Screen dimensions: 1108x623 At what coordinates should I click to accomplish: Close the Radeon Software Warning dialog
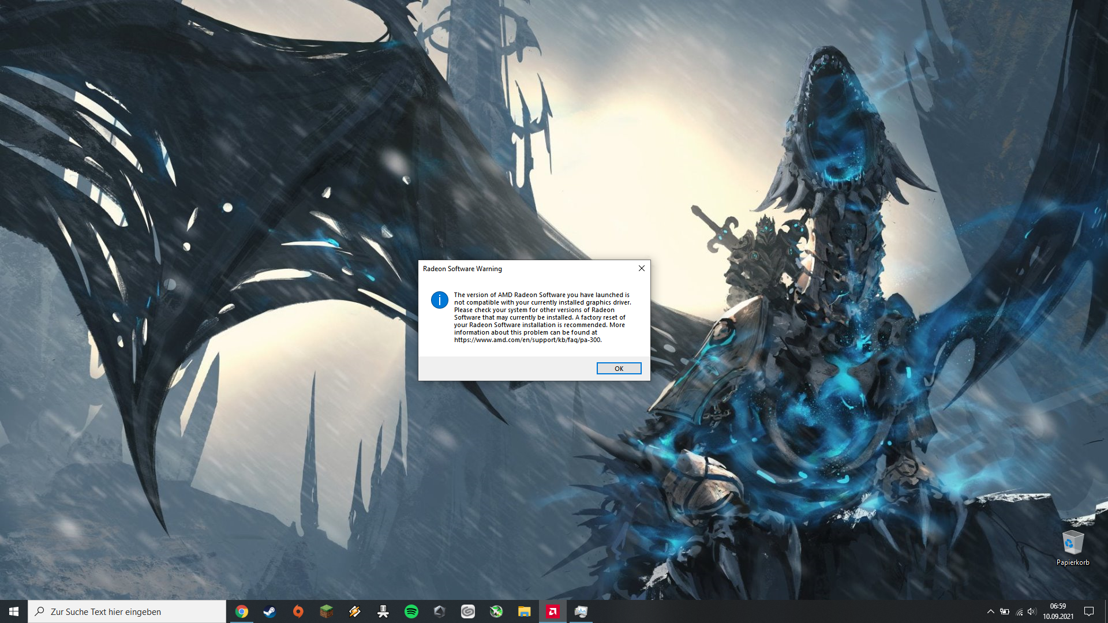click(641, 268)
